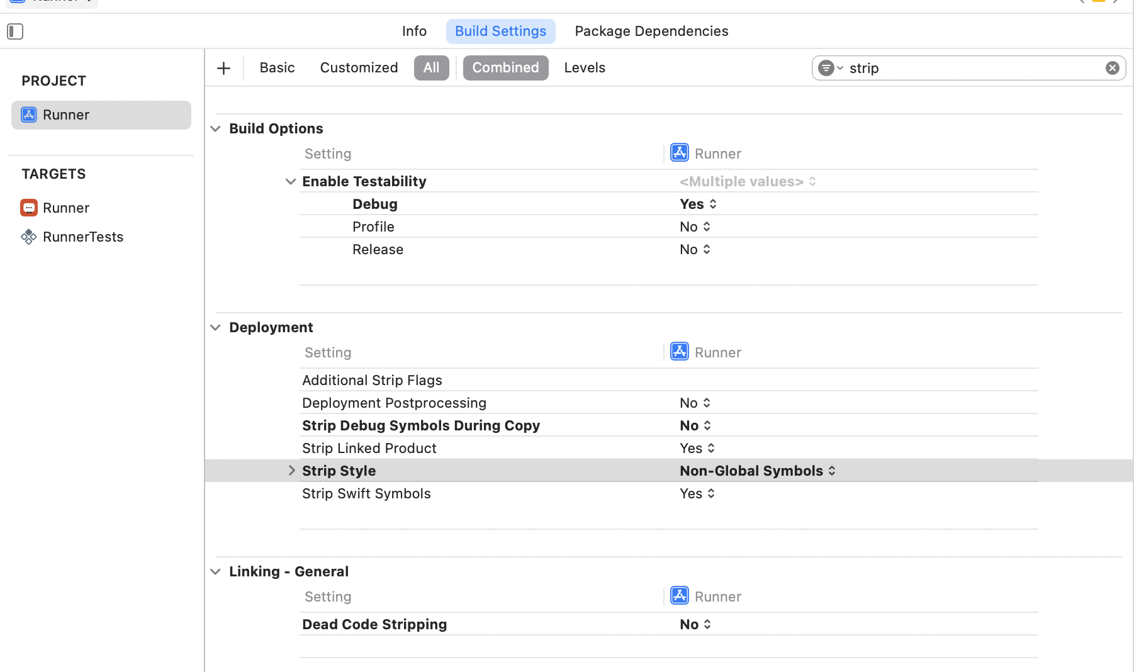Collapse the Enable Testability setting

[290, 182]
